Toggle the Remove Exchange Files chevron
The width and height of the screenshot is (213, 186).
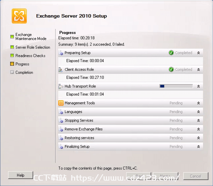199,129
